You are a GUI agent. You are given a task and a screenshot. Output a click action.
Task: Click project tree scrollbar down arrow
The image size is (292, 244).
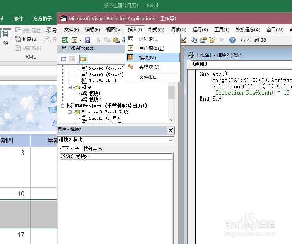point(171,120)
